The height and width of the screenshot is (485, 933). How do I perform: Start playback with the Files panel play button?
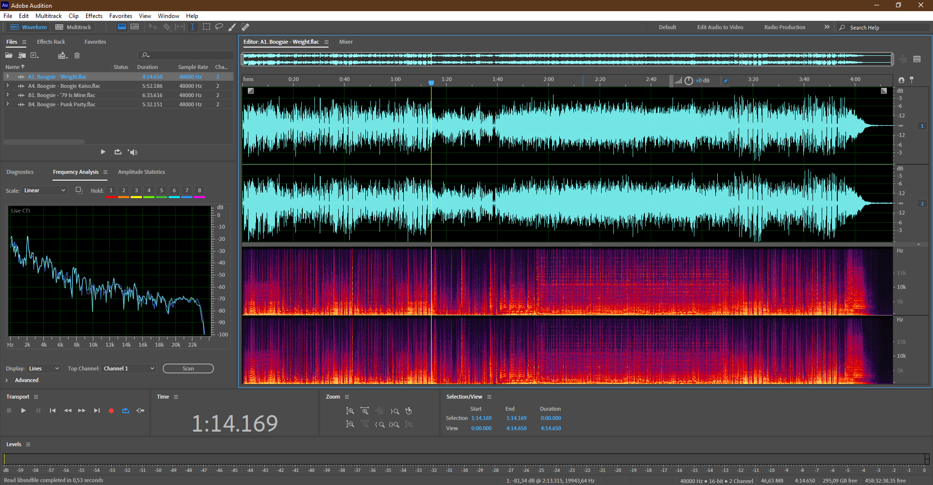tap(103, 152)
